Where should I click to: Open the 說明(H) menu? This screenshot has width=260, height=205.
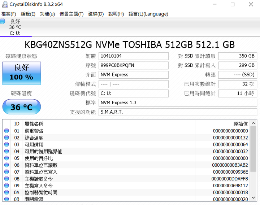click(x=116, y=14)
